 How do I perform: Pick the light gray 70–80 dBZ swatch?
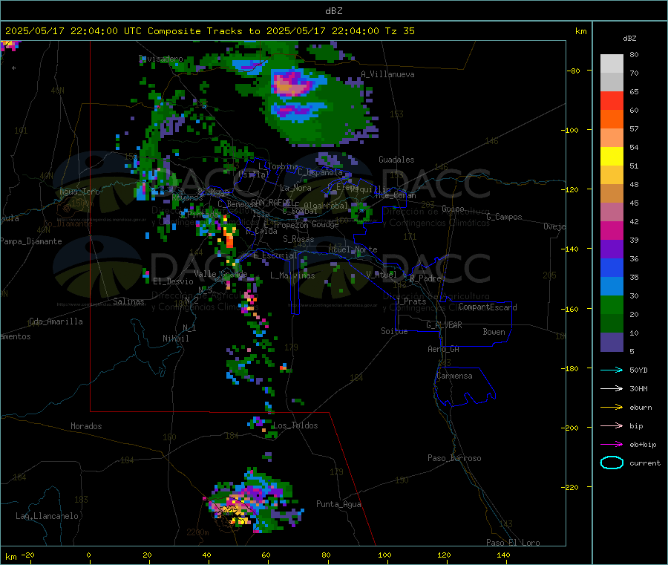(x=612, y=64)
